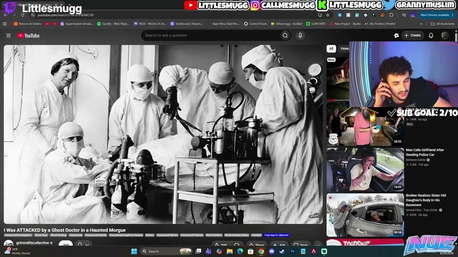Open the My Printful bookmark
This screenshot has height=257, width=458.
click(380, 24)
